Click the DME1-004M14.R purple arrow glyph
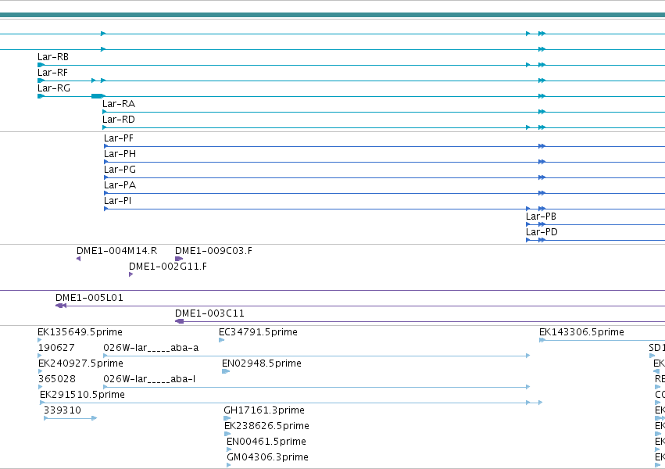Image resolution: width=665 pixels, height=469 pixels. pyautogui.click(x=78, y=259)
